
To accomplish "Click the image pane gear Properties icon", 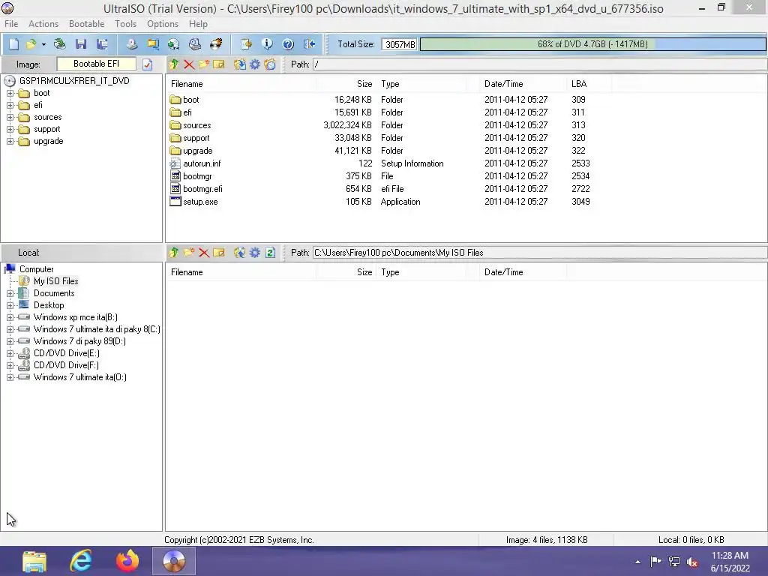I will point(255,64).
